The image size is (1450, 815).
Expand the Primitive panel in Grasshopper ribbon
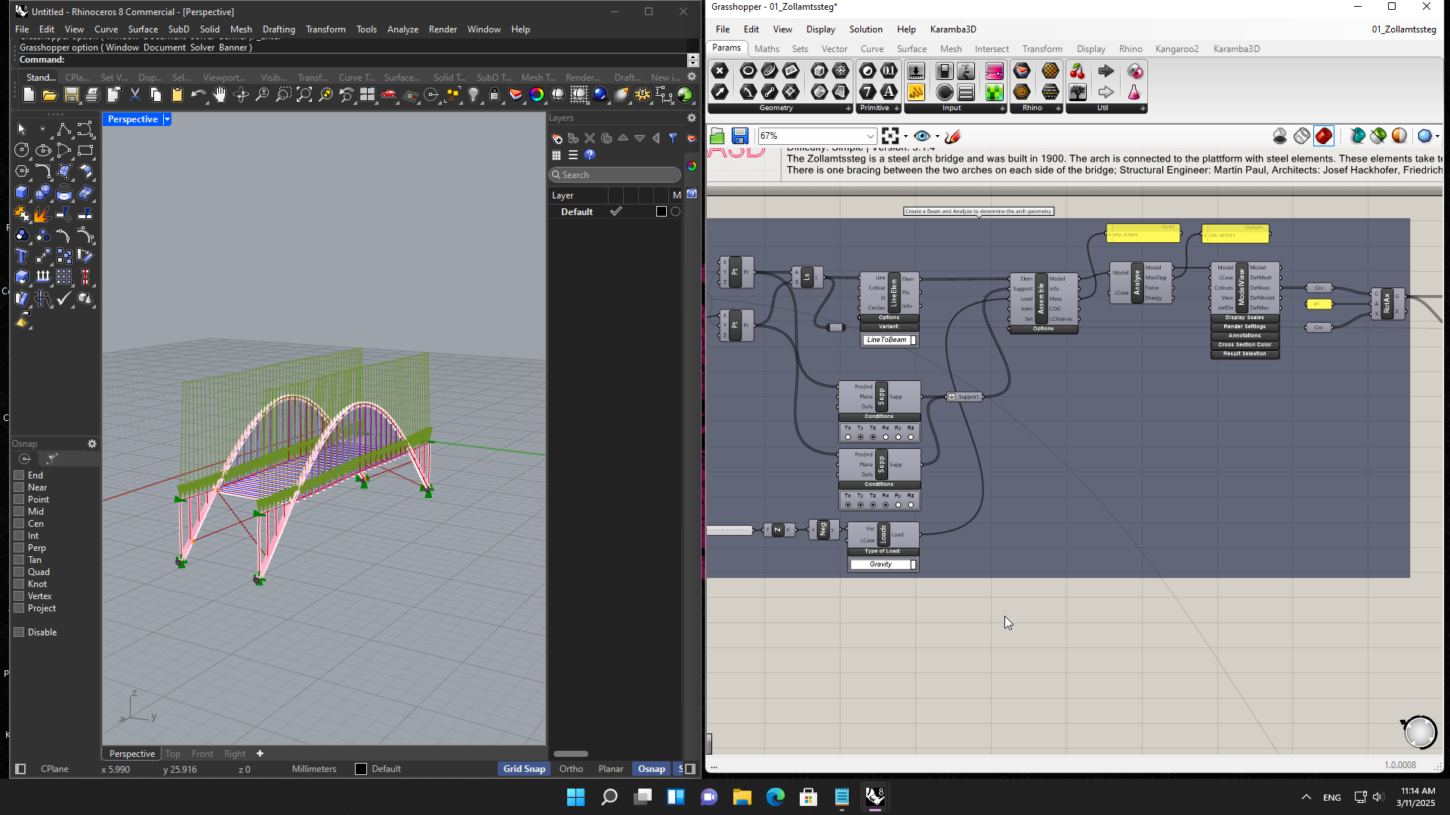point(896,109)
